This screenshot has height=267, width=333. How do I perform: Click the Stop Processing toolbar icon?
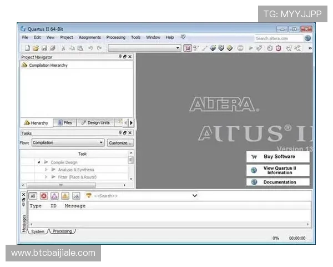(x=241, y=48)
